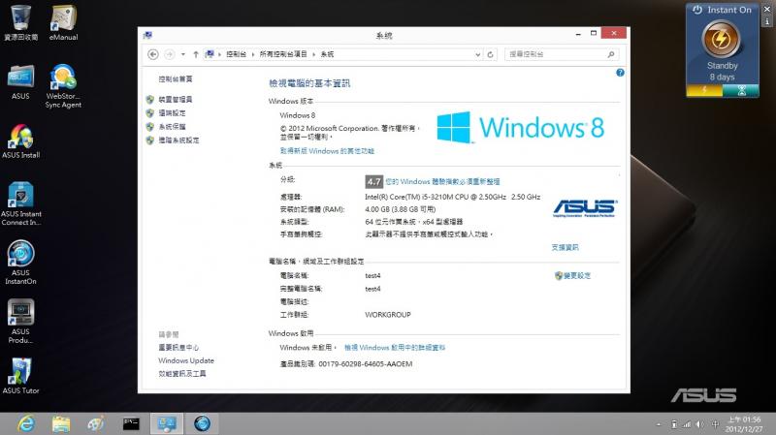Click the view Windows activation details link
This screenshot has width=776, height=435.
[395, 348]
